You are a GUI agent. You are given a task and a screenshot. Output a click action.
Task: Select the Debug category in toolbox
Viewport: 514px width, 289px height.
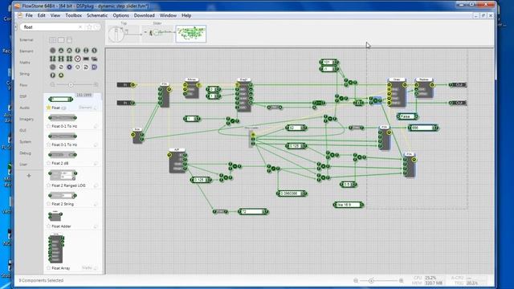[25, 153]
